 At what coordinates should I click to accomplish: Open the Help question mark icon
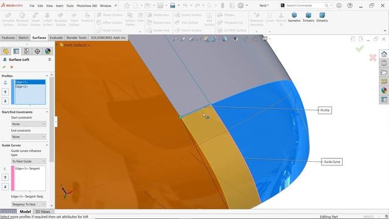[350, 5]
